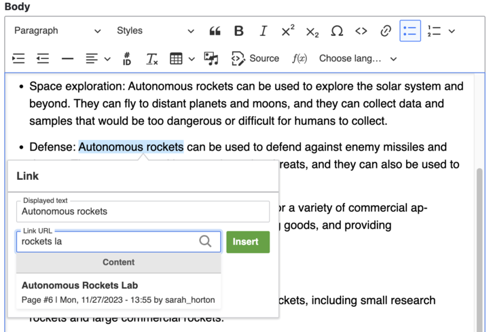Select the Autonomous Rockets Lab suggestion
Screen dimensions: 489x332
click(118, 292)
